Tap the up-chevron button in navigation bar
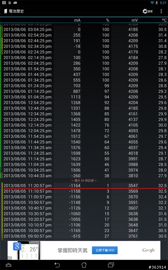This screenshot has width=168, height=270. pyautogui.click(x=8, y=265)
